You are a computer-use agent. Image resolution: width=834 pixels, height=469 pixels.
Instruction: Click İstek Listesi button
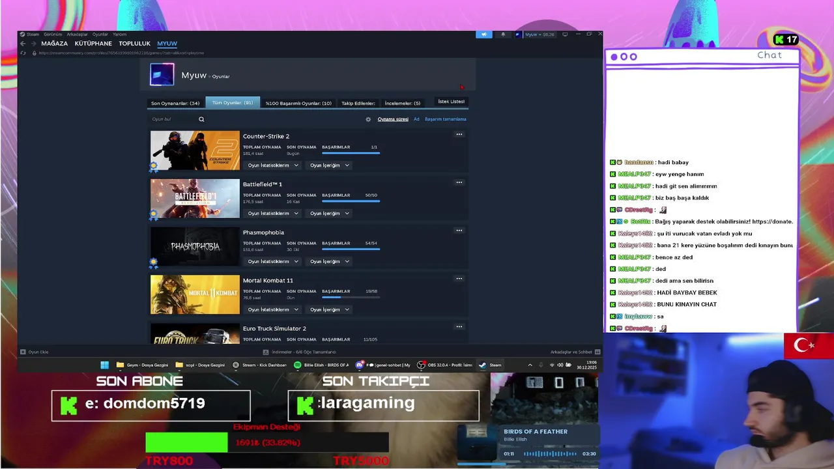tap(451, 102)
